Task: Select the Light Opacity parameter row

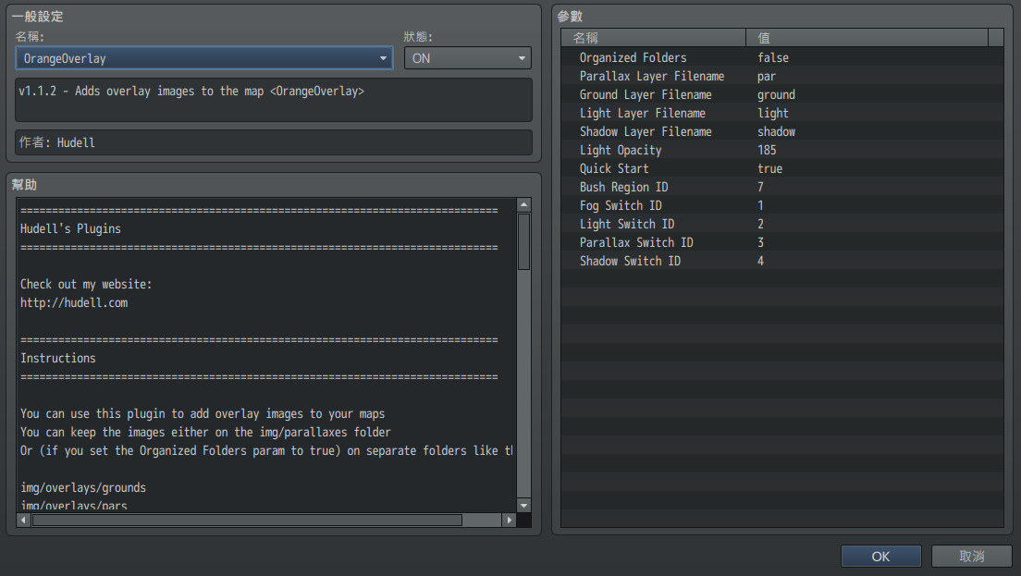Action: point(621,150)
